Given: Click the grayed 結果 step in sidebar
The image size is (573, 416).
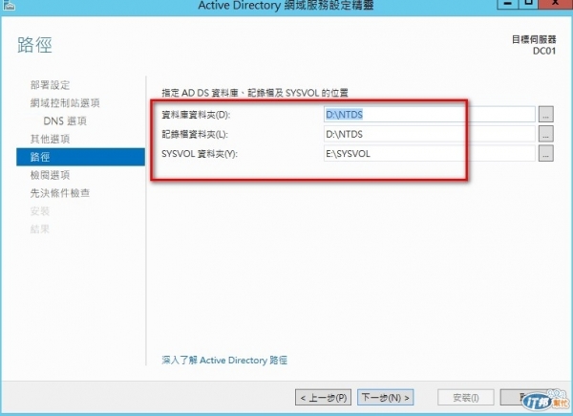Looking at the screenshot, I should (40, 229).
